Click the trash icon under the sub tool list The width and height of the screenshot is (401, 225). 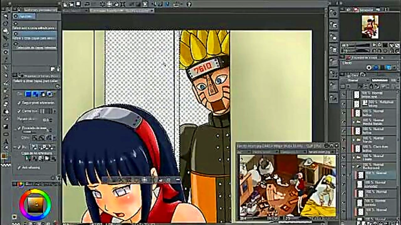coord(58,69)
